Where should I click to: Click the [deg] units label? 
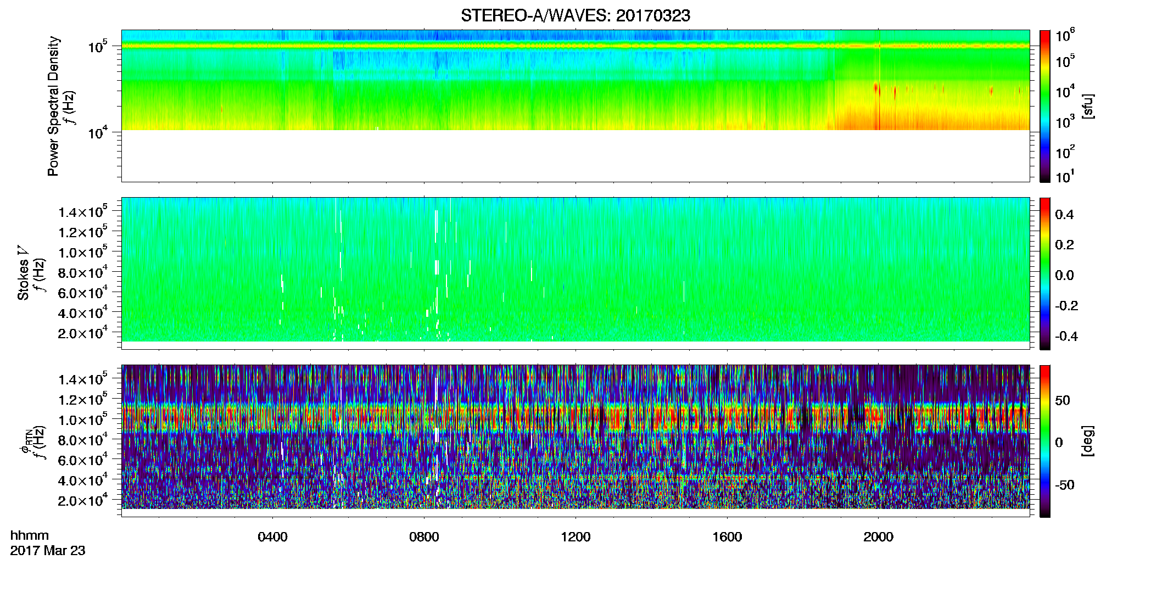point(1088,441)
